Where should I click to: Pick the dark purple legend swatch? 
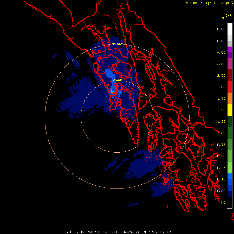click(x=230, y=55)
